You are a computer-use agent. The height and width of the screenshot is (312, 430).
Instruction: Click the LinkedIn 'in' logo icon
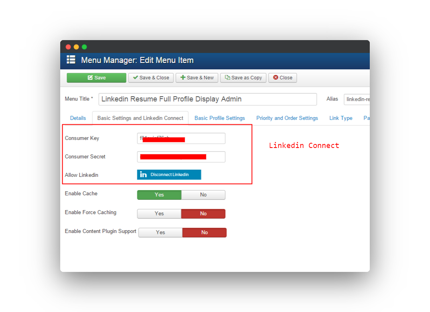pyautogui.click(x=143, y=174)
